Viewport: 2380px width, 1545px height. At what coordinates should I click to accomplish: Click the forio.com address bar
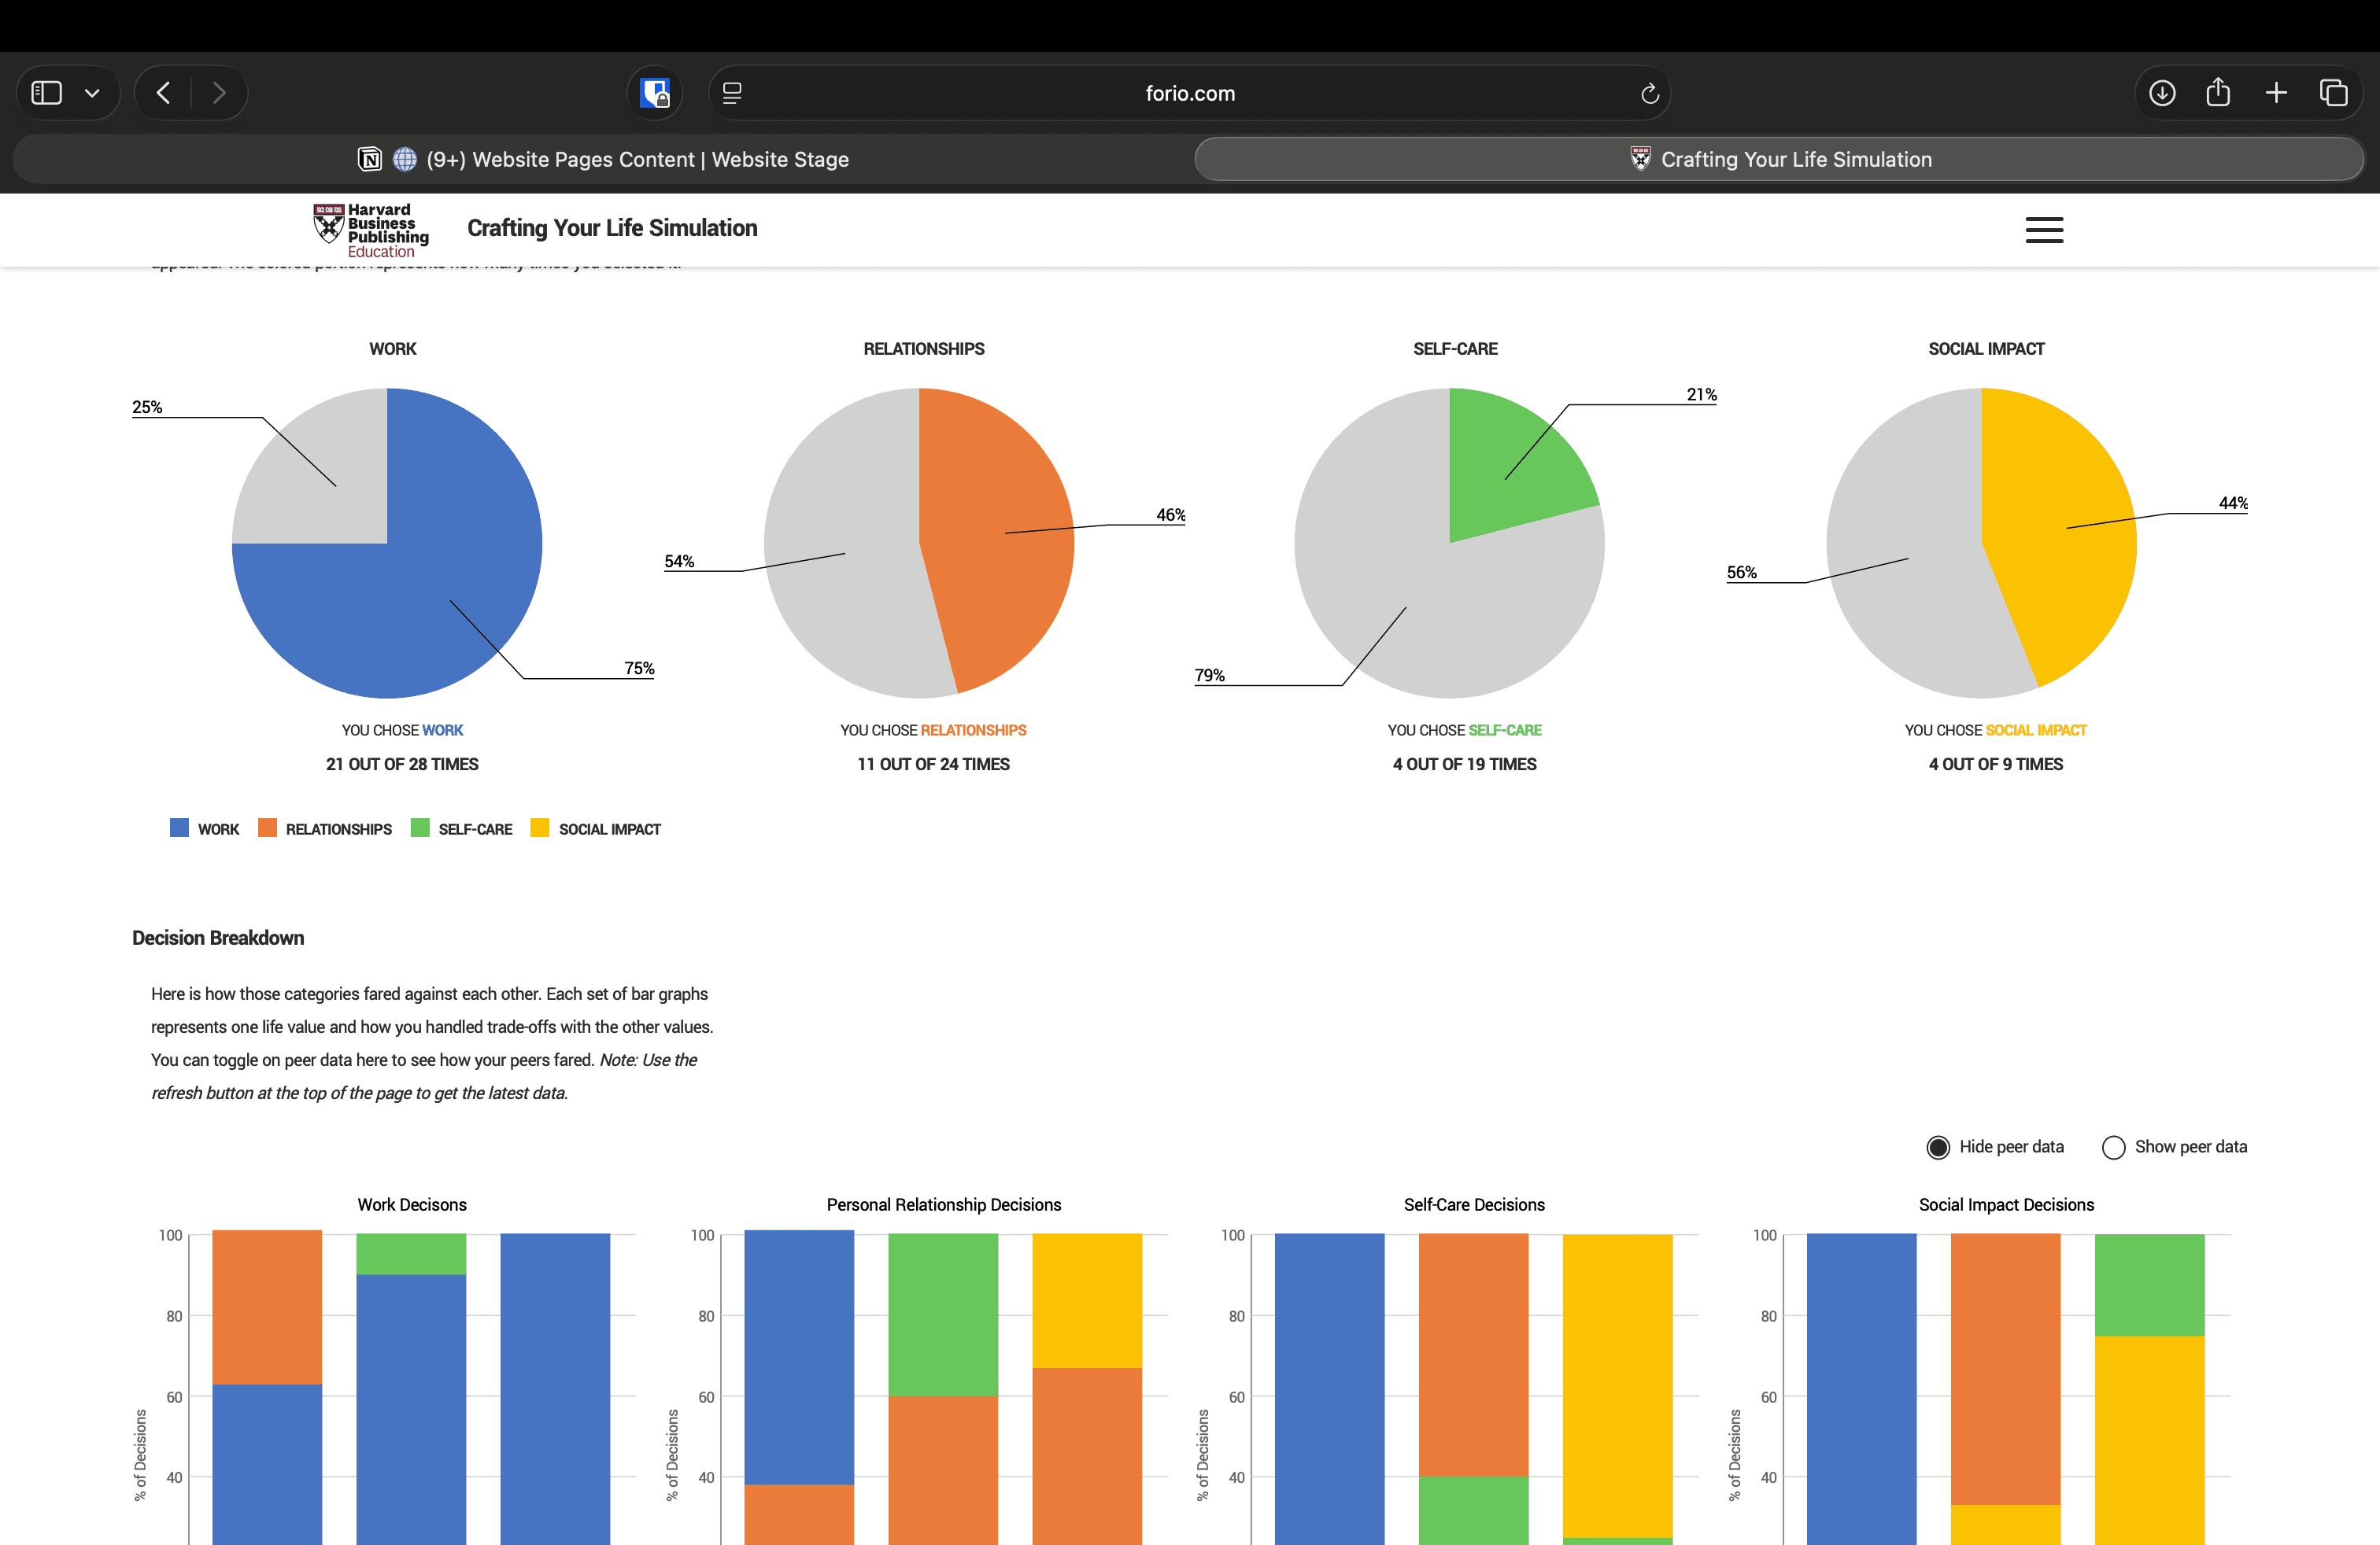tap(1189, 93)
